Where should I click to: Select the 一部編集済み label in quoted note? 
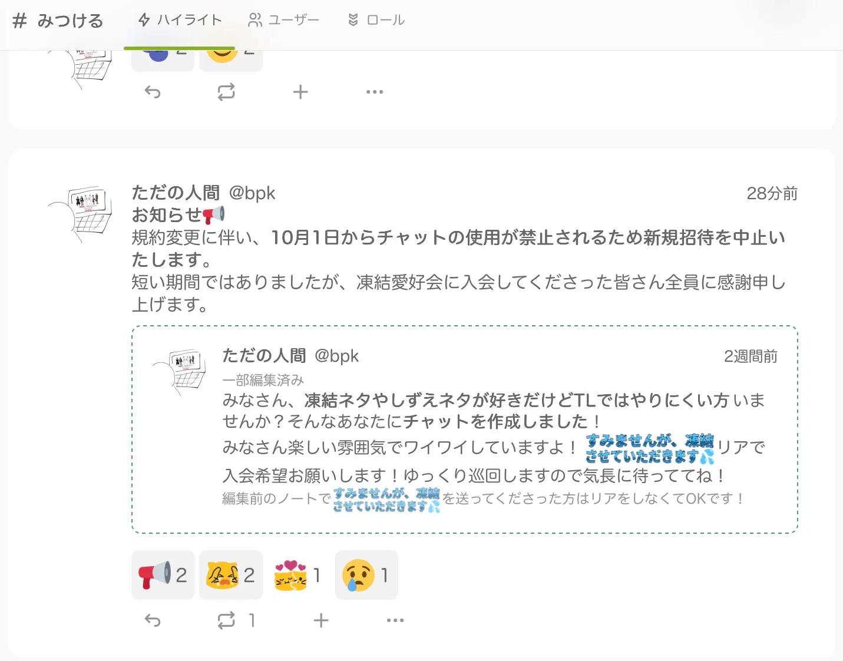(263, 380)
